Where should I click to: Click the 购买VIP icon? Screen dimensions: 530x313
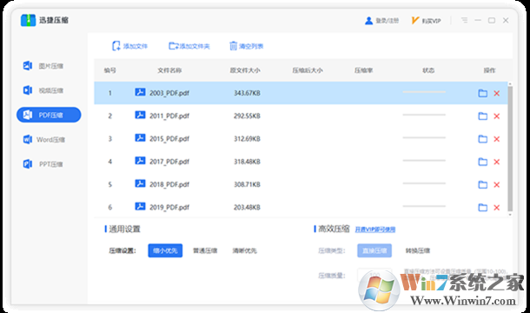[414, 21]
